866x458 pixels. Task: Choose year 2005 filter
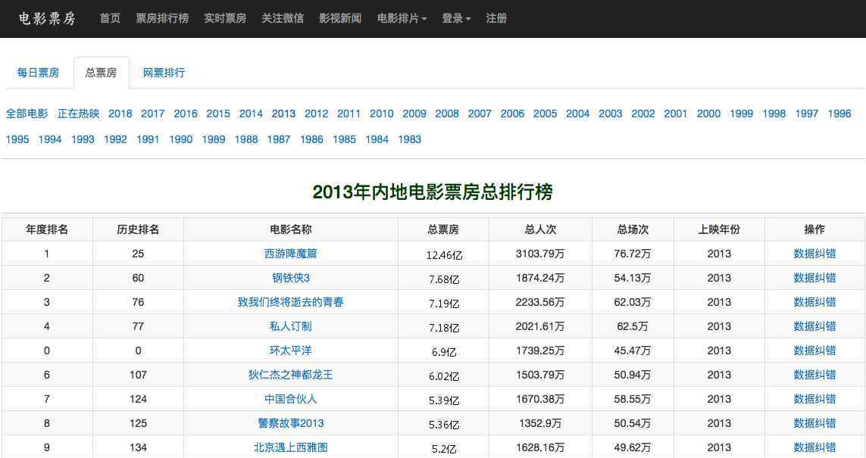(x=545, y=114)
